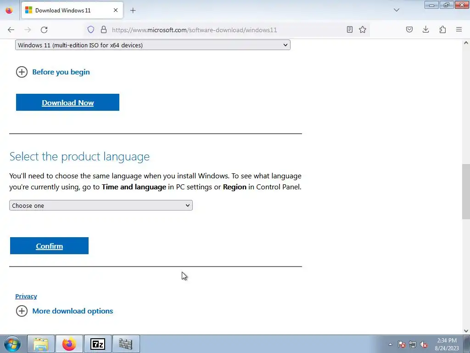Open Windows Explorer from the taskbar

[41, 344]
